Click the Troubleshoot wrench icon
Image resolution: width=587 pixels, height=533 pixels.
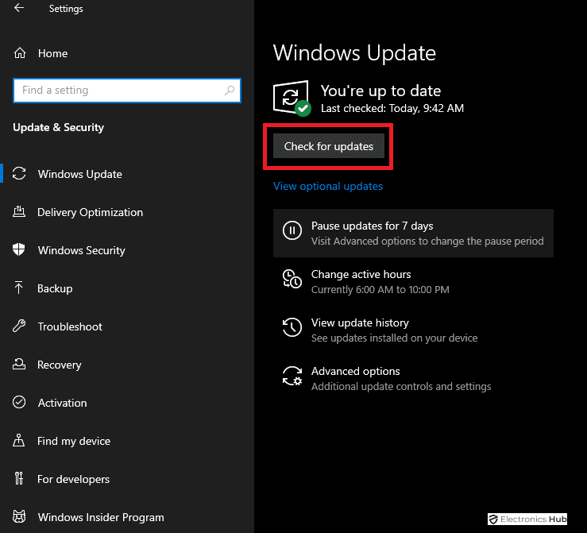pyautogui.click(x=20, y=326)
